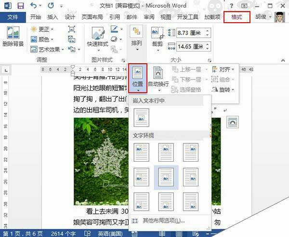This screenshot has width=289, height=237.
Task: Open the user account 胡俊 menu
Action: click(x=263, y=17)
